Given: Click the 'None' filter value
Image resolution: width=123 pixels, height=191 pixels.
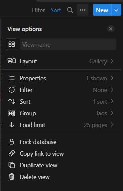Looking at the screenshot, I should tap(100, 90).
